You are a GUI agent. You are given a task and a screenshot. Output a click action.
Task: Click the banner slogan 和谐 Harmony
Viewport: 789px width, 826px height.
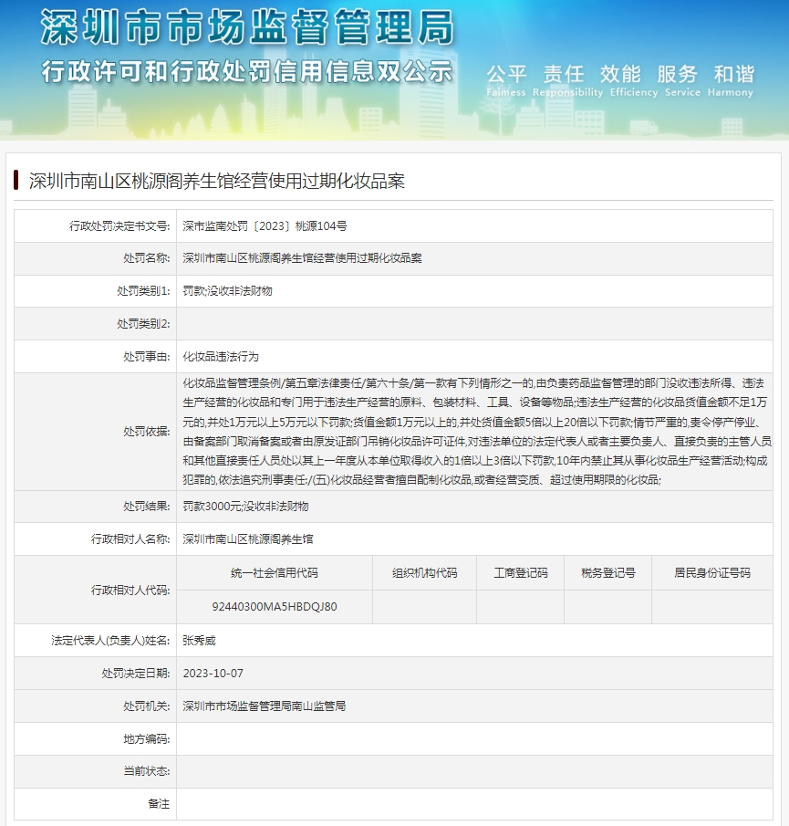click(731, 80)
